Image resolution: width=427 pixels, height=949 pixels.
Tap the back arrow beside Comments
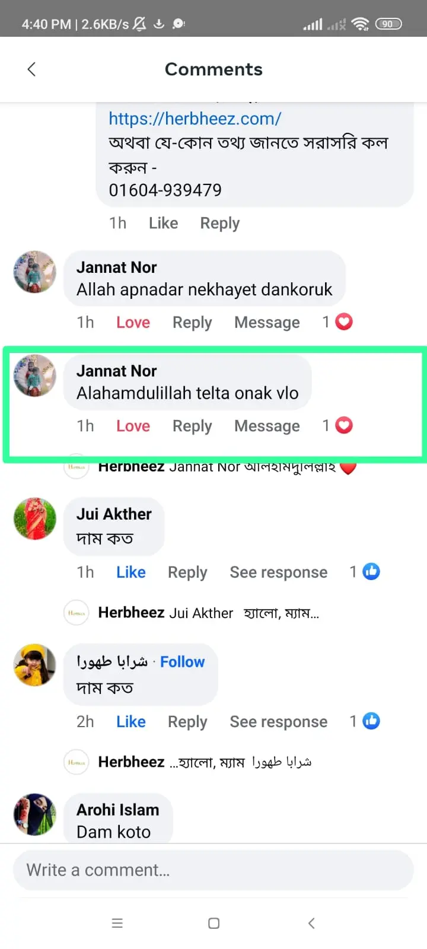[x=31, y=69]
